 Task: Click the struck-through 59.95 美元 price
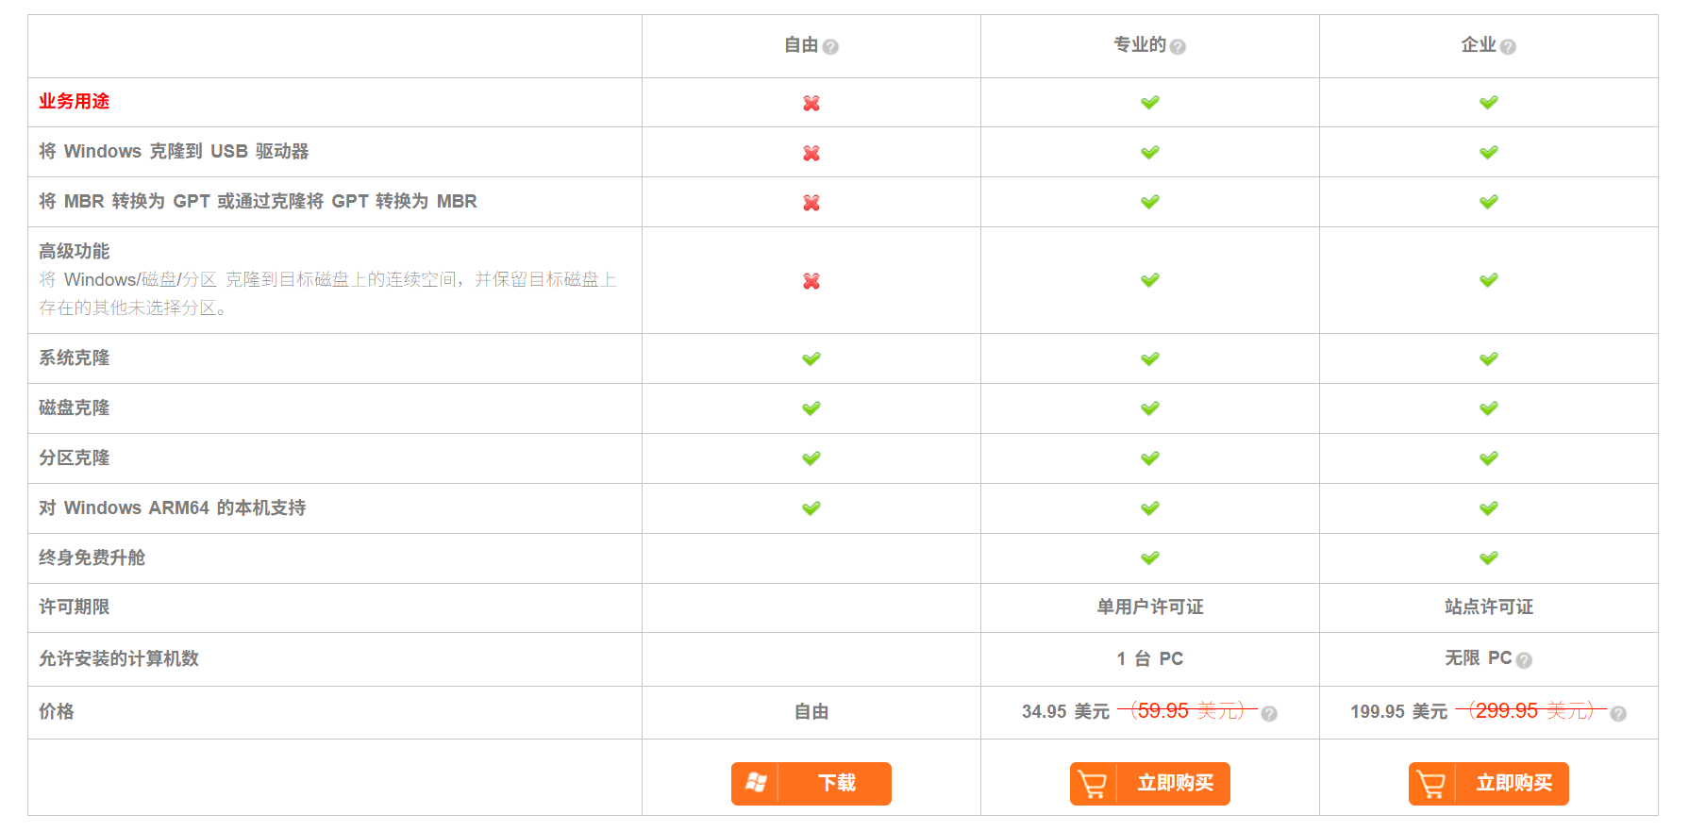1187,710
